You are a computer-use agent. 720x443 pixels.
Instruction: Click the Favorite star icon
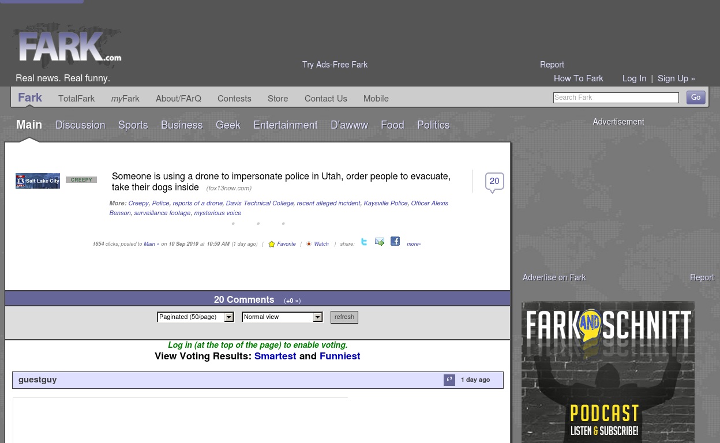[272, 245]
